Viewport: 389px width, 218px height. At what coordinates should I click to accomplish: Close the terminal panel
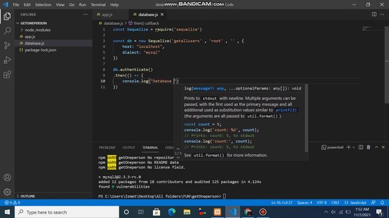pos(384,147)
